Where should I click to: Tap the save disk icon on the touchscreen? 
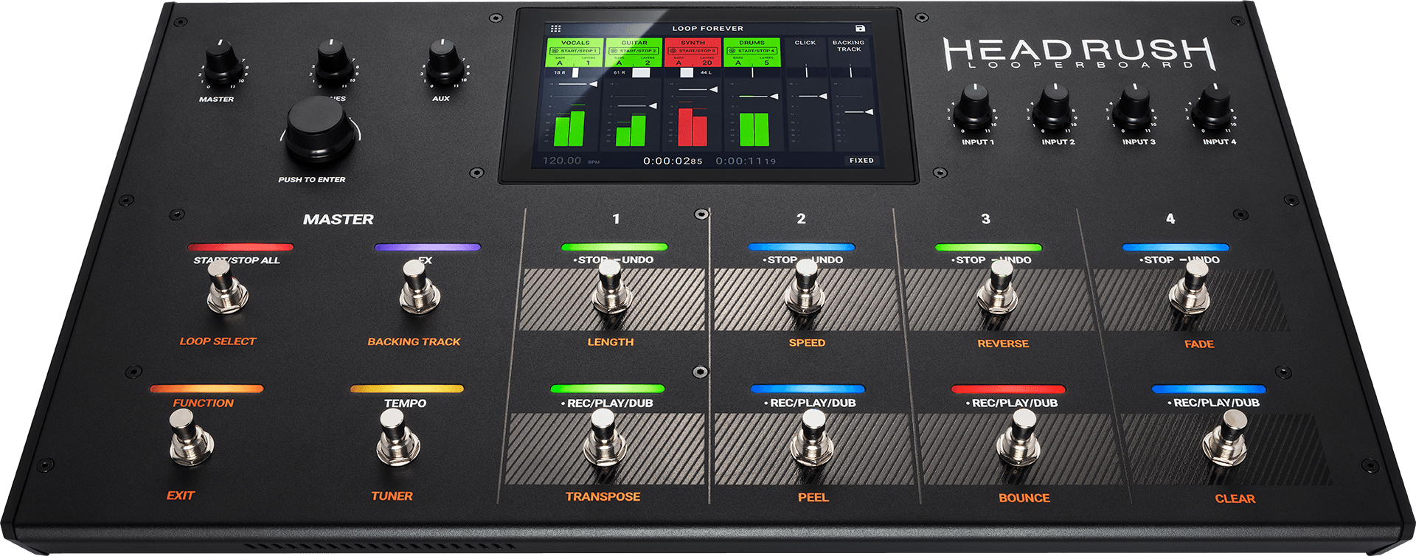coord(860,29)
